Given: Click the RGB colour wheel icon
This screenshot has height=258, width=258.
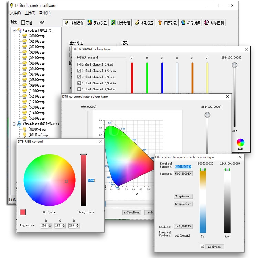Looking at the screenshot, I should click(x=240, y=142).
